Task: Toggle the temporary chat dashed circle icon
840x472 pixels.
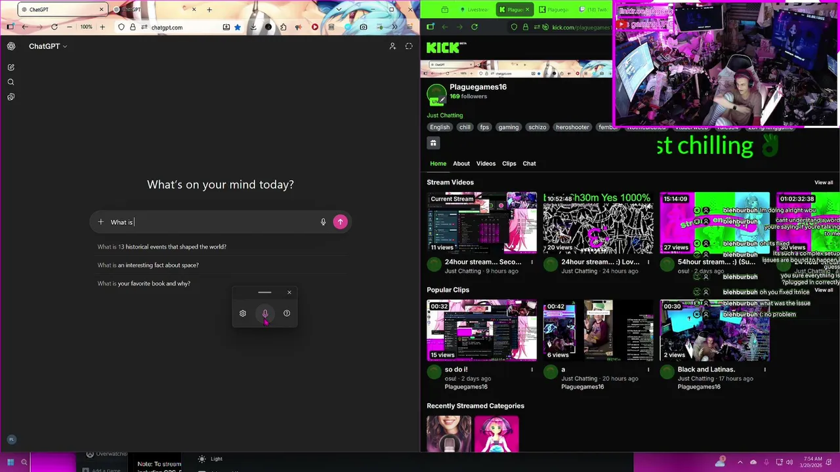Action: tap(409, 46)
